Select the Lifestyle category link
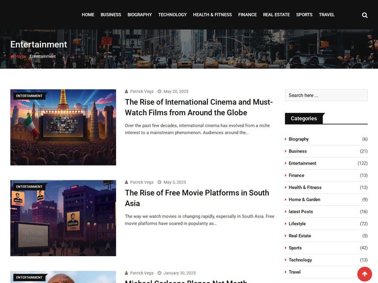The height and width of the screenshot is (283, 378). click(x=297, y=224)
